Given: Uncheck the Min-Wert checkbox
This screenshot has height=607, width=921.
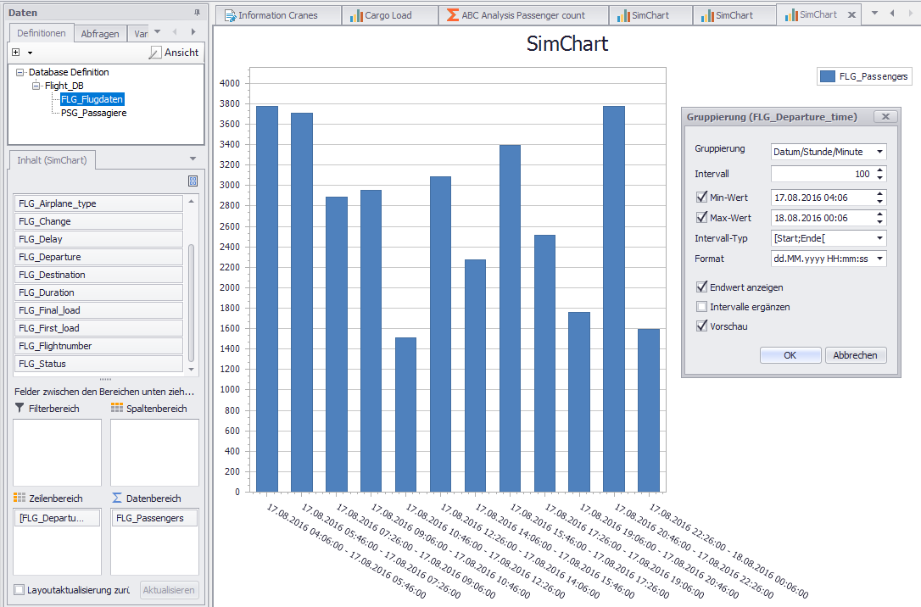Looking at the screenshot, I should tap(701, 197).
